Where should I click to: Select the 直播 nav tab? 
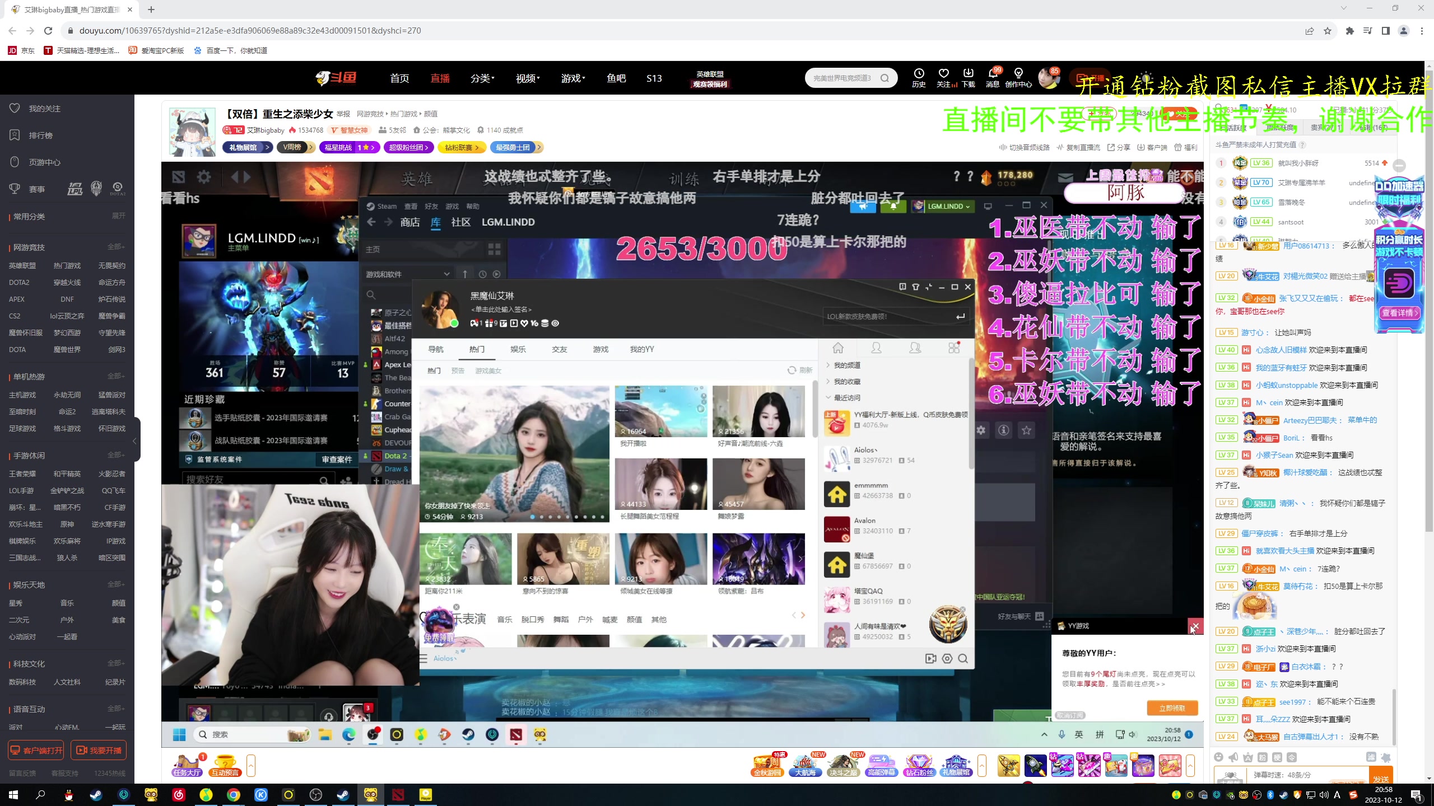(x=440, y=78)
